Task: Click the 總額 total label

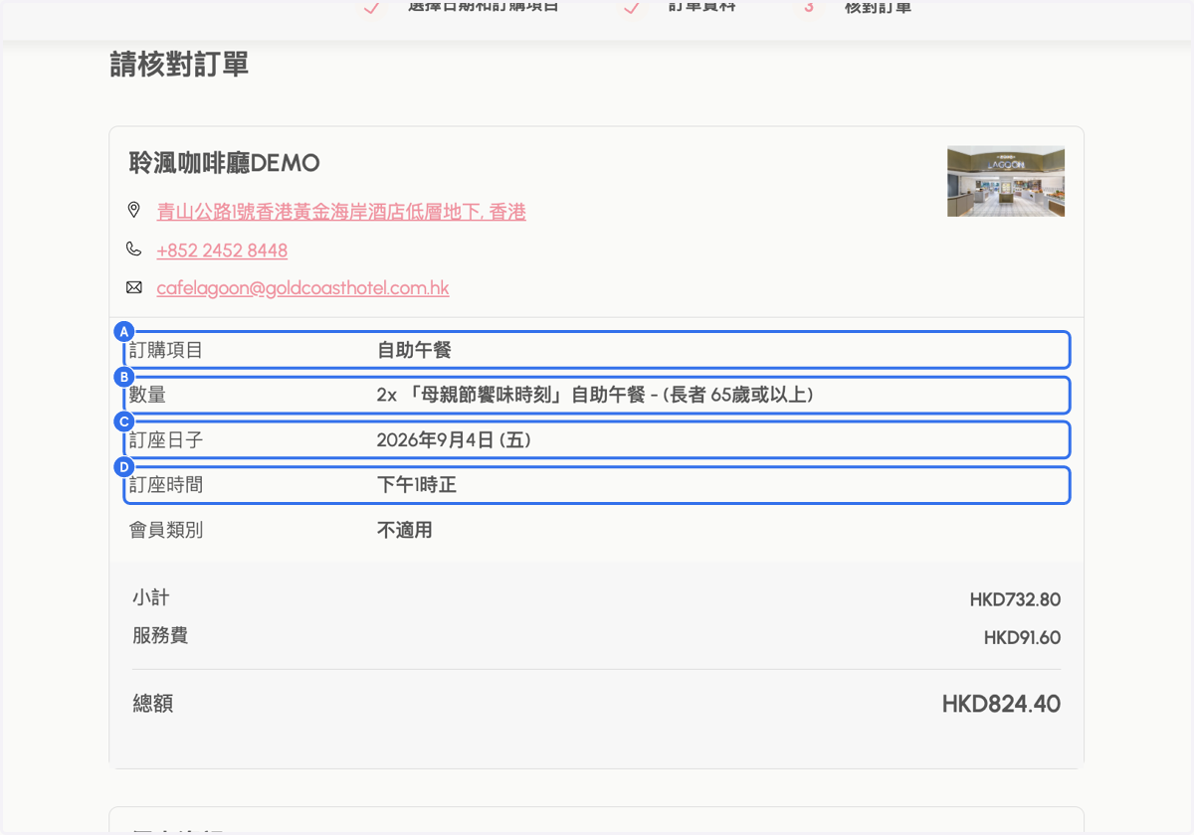Action: pyautogui.click(x=153, y=704)
